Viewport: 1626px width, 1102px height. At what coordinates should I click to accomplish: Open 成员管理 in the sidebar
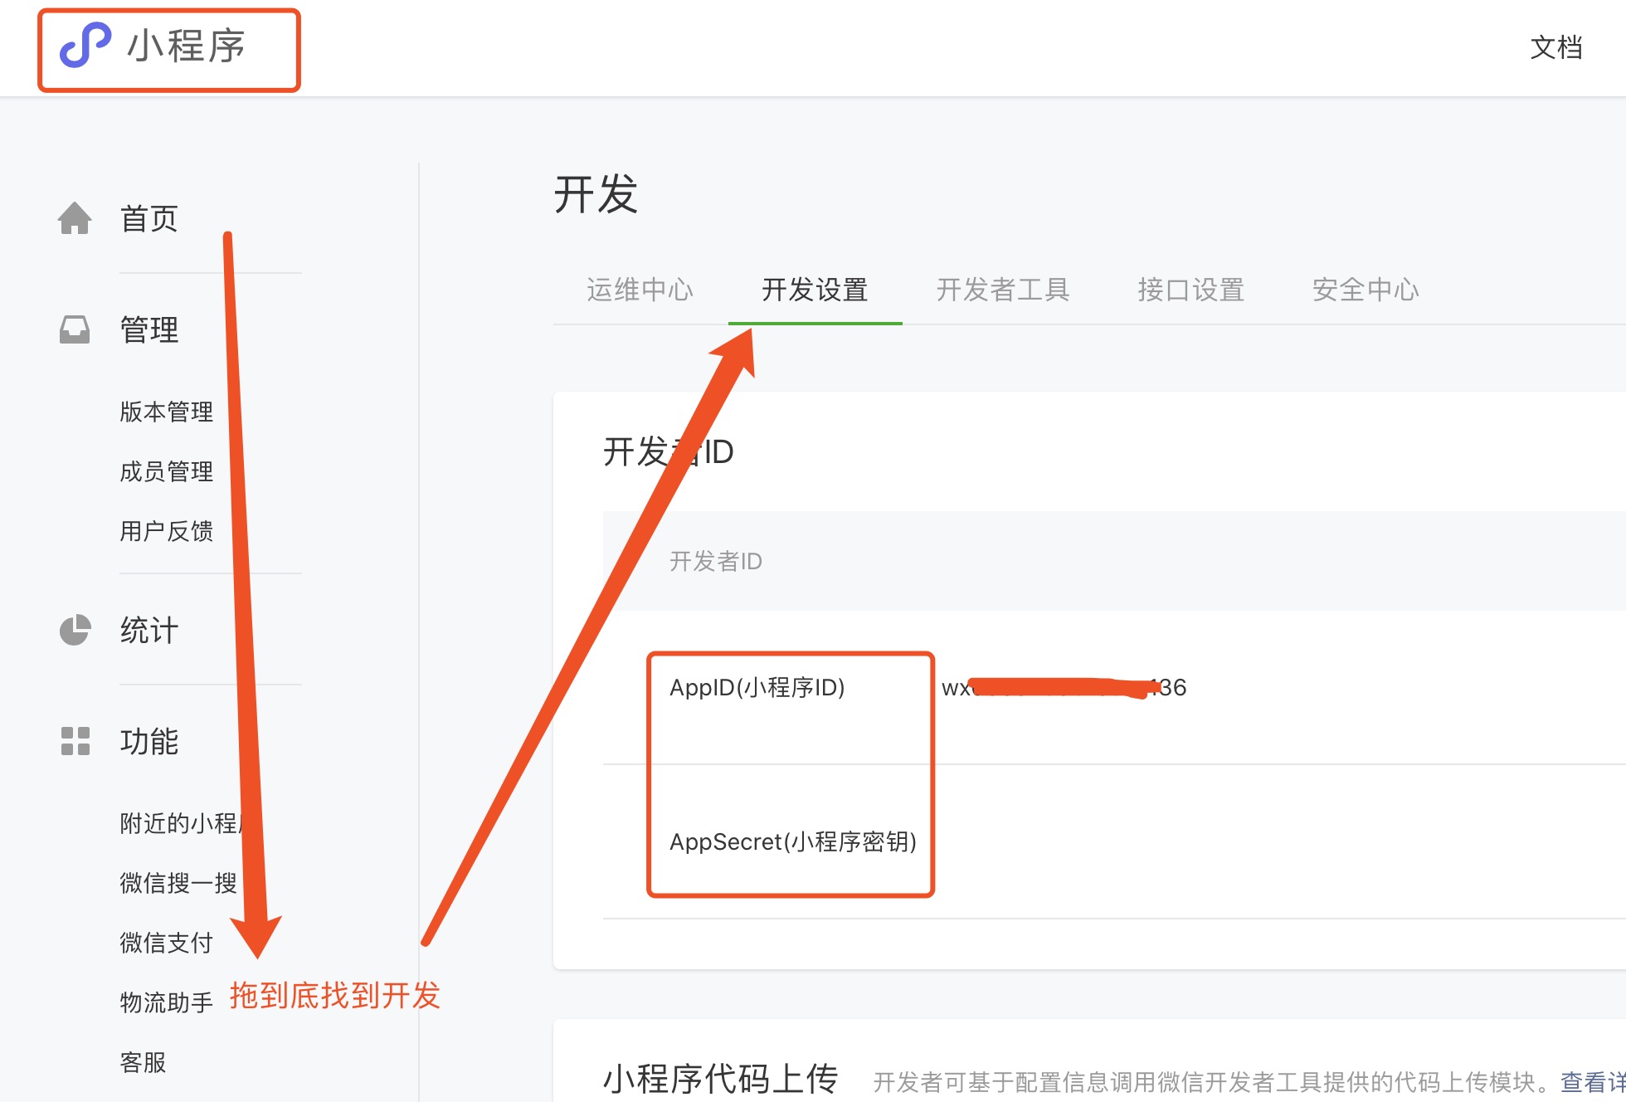pos(166,471)
